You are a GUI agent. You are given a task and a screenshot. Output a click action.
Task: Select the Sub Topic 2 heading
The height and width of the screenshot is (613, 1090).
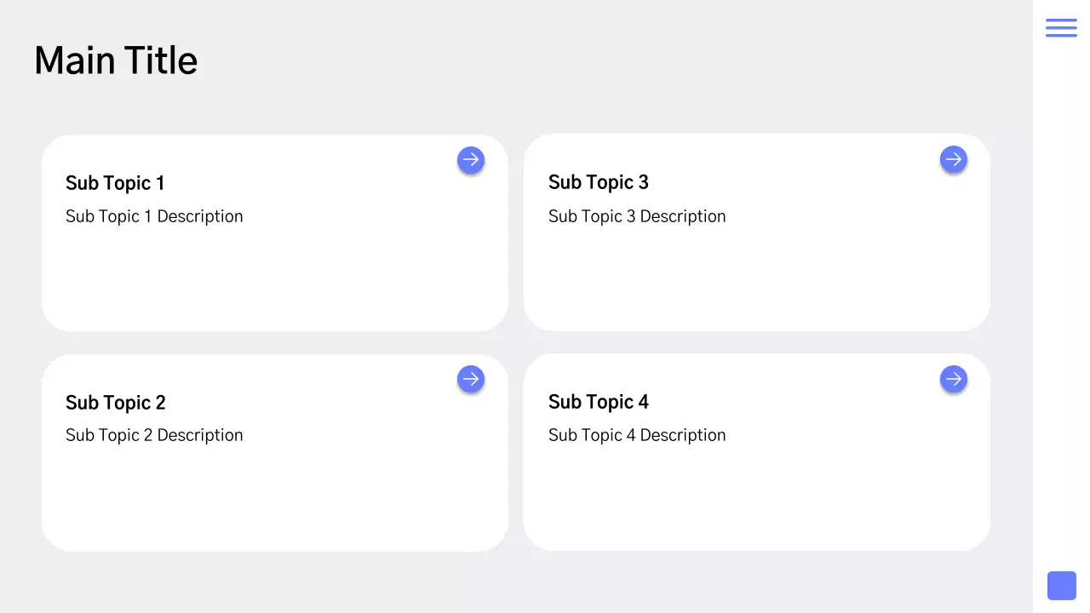tap(116, 403)
